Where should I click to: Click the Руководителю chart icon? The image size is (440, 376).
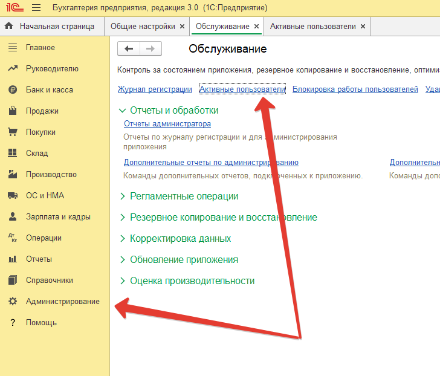(13, 68)
